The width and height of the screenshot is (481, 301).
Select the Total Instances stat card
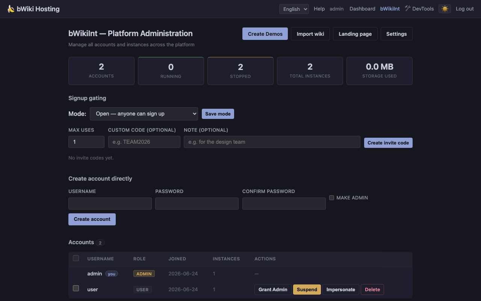pos(310,71)
